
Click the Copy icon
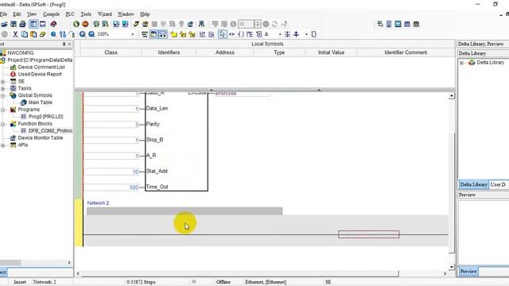tap(25, 34)
